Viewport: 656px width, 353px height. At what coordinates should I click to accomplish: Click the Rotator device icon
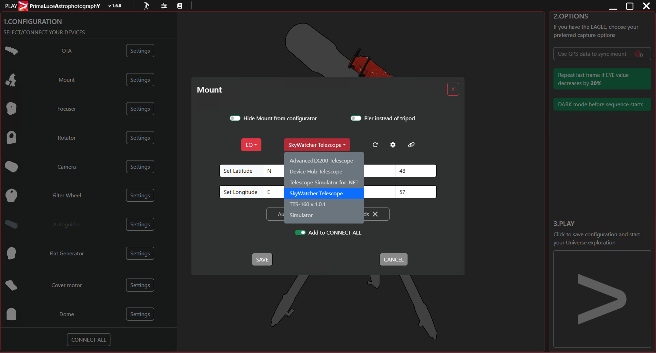point(11,138)
